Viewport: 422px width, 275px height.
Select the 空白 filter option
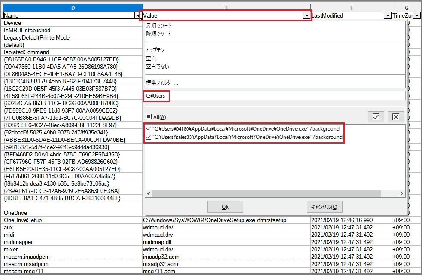point(151,58)
